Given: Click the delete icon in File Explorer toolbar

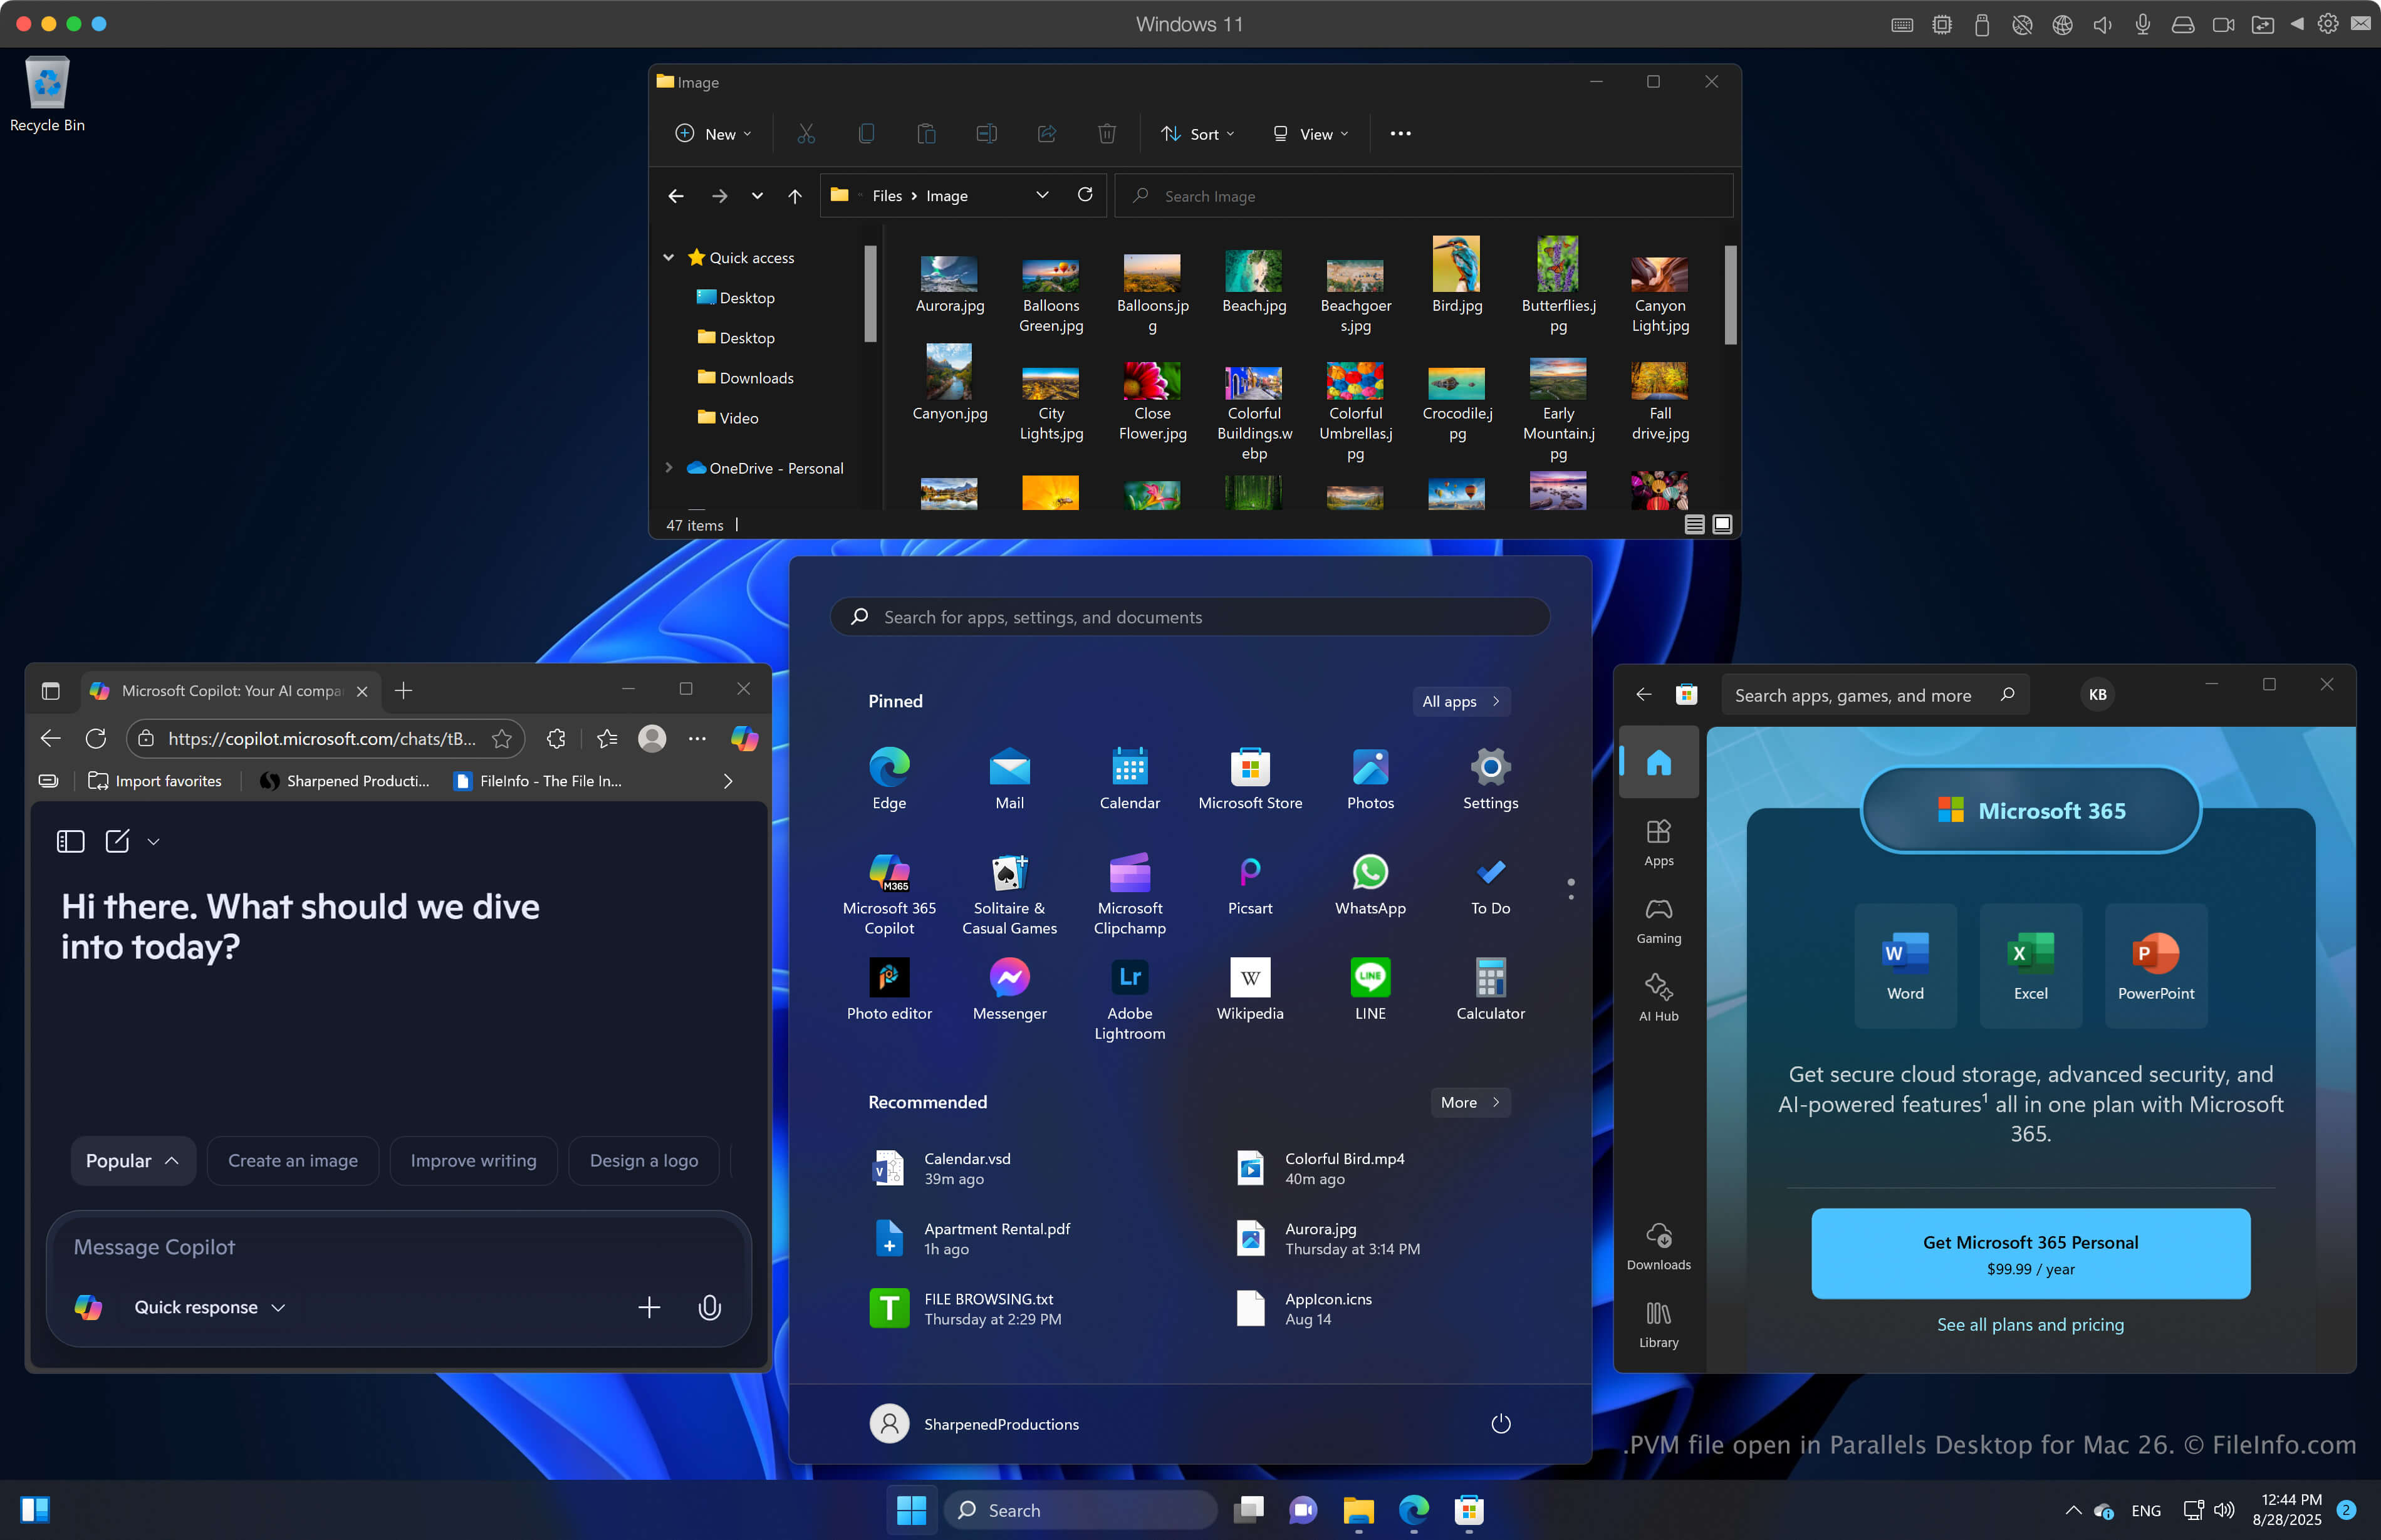Looking at the screenshot, I should (1106, 133).
